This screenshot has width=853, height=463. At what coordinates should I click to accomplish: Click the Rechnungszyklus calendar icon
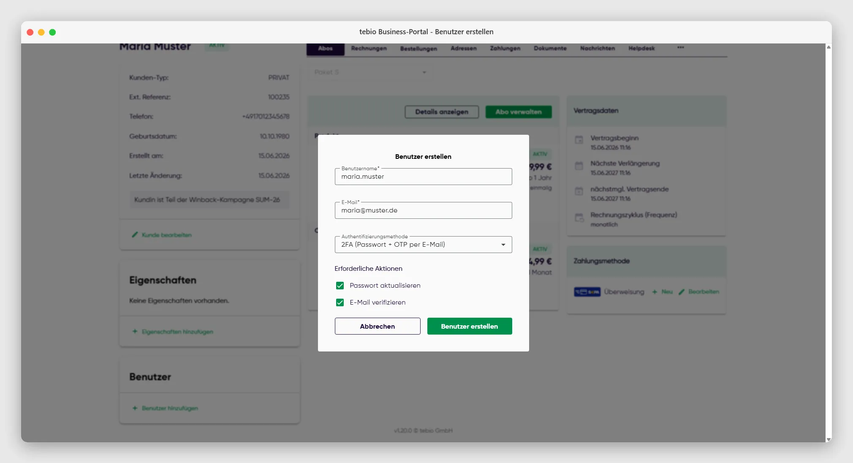click(579, 217)
